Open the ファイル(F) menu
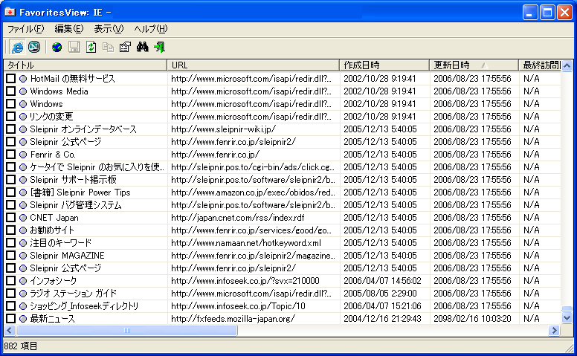Viewport: 577px width, 356px height. 26,29
